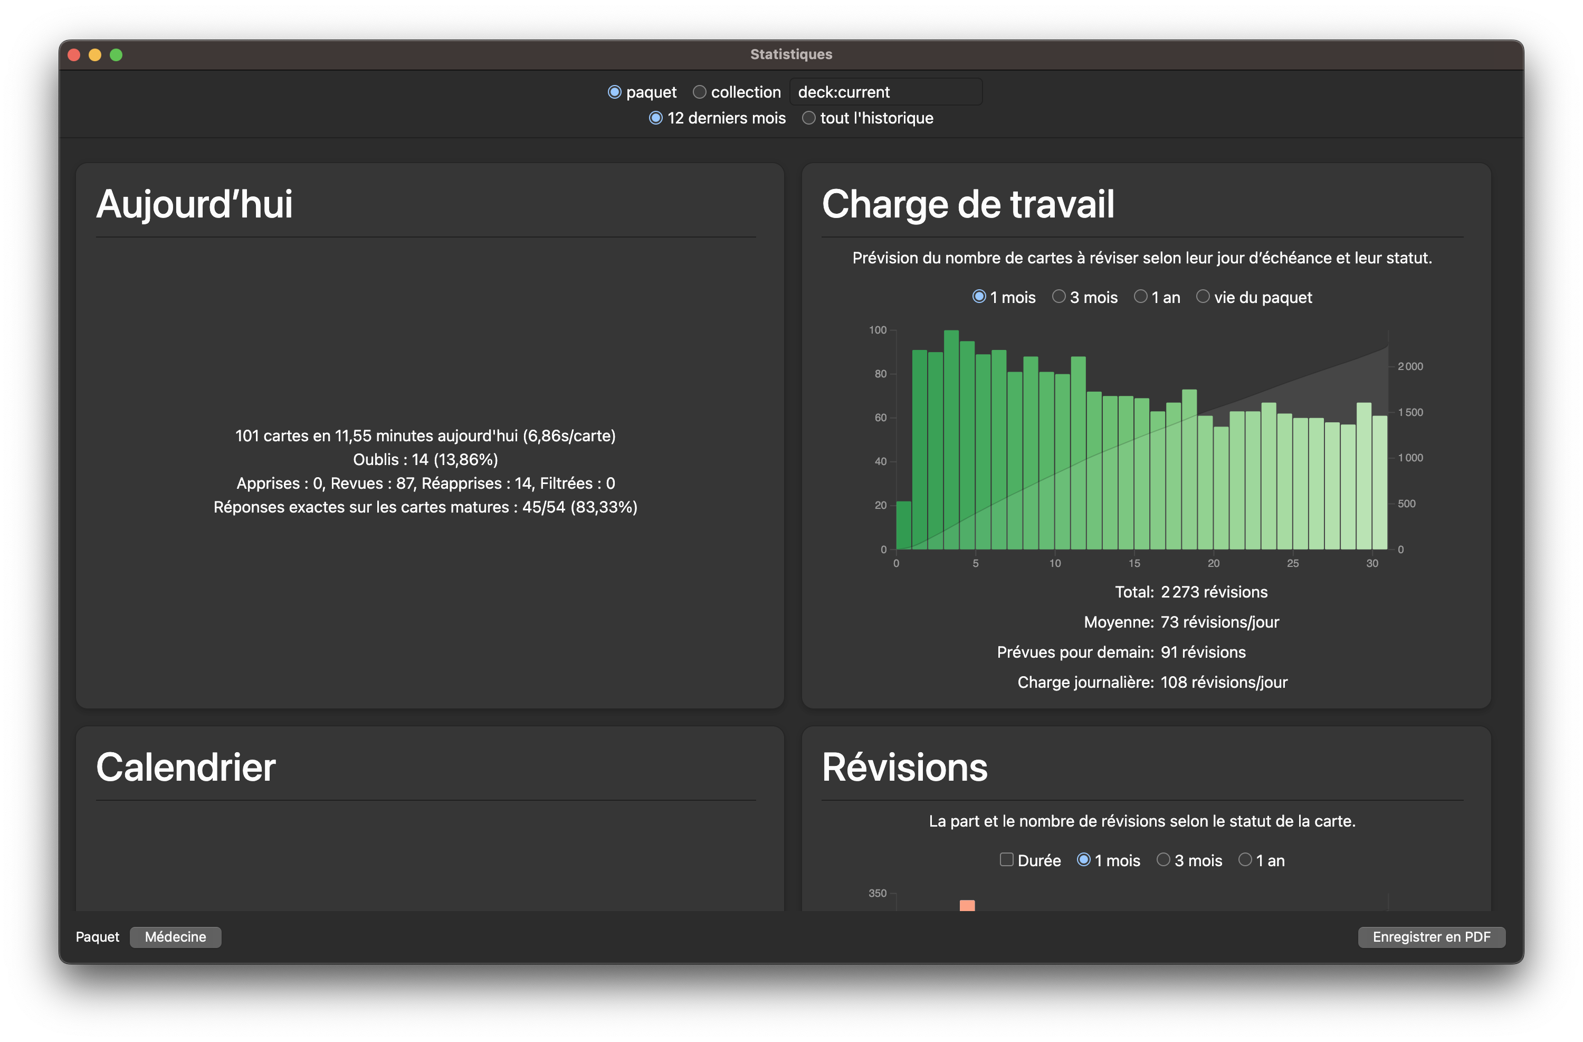Viewport: 1583px width, 1042px height.
Task: Select the "collection" radio button
Action: point(699,92)
